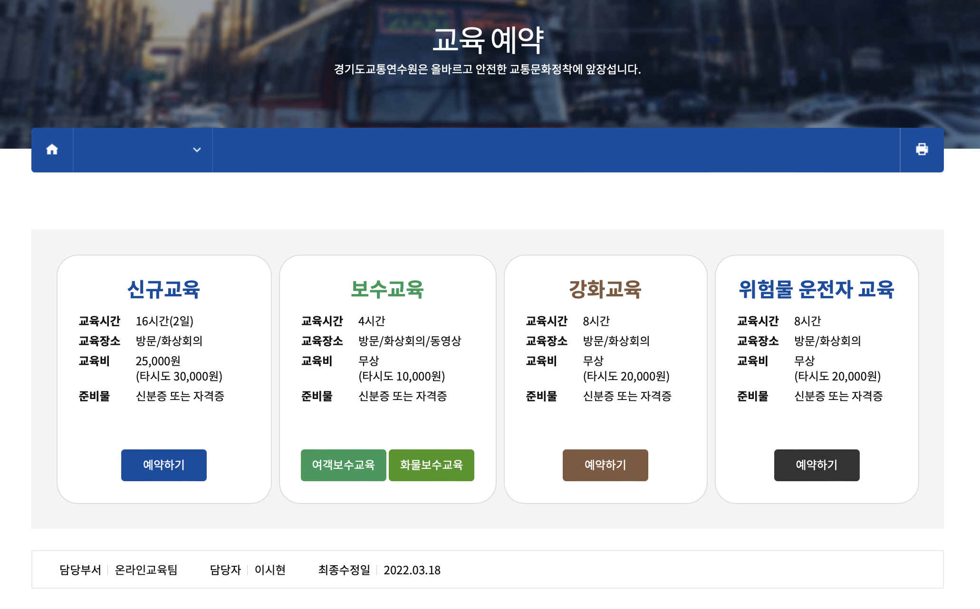
Task: Click 예약하기 for 위험물 운전자 교육
Action: [817, 466]
